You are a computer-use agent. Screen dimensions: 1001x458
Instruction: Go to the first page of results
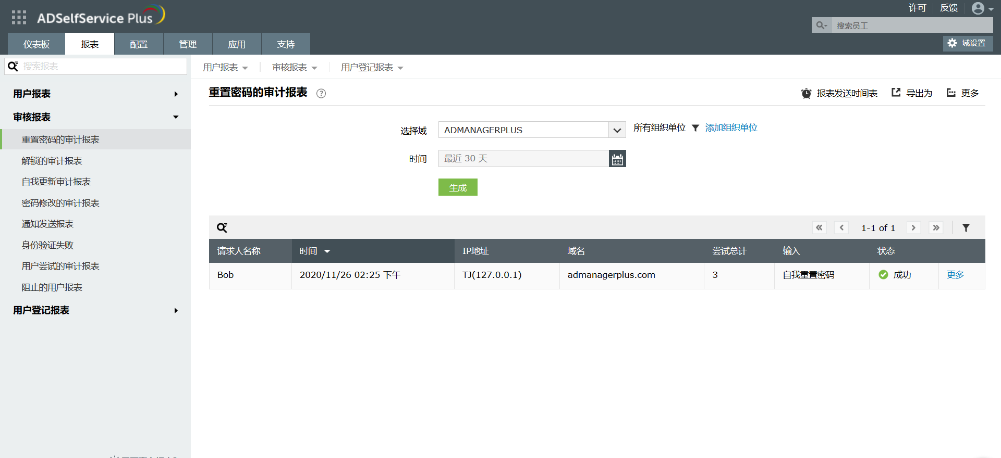[819, 227]
